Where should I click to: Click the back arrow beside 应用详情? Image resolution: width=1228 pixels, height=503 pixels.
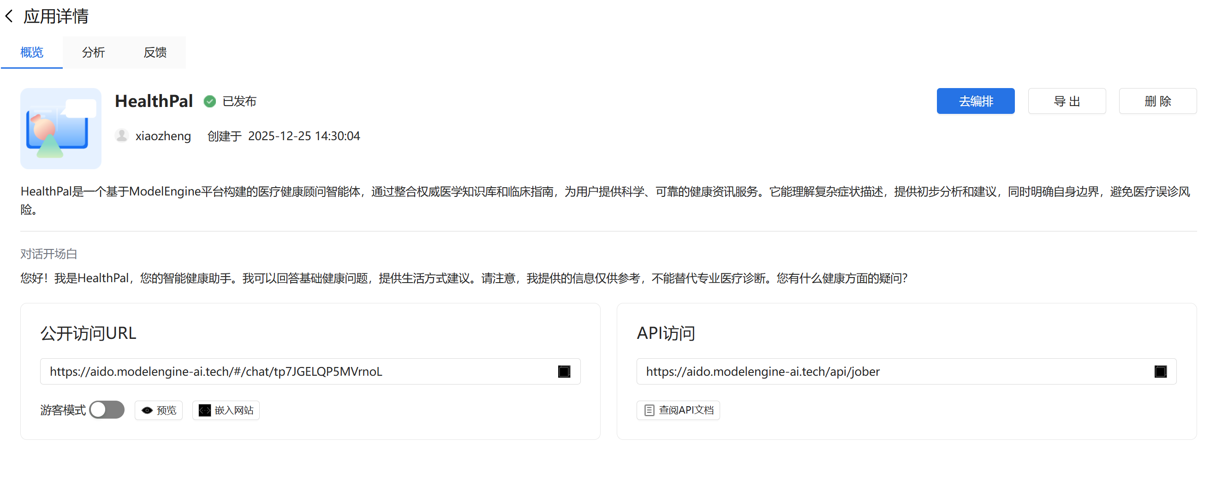coord(9,16)
